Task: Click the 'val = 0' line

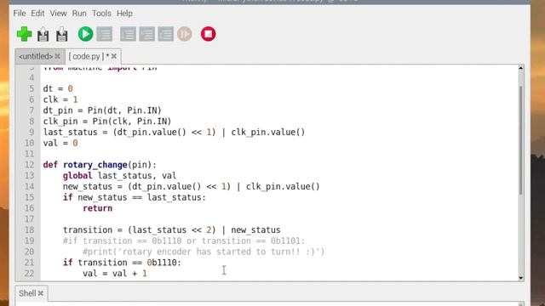Action: click(x=60, y=143)
